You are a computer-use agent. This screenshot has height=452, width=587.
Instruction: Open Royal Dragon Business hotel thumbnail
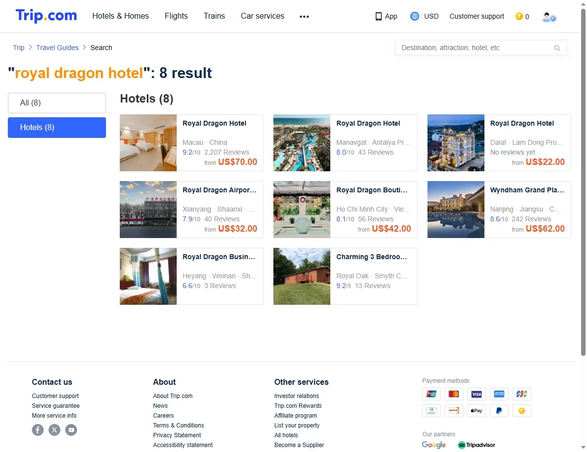click(148, 276)
